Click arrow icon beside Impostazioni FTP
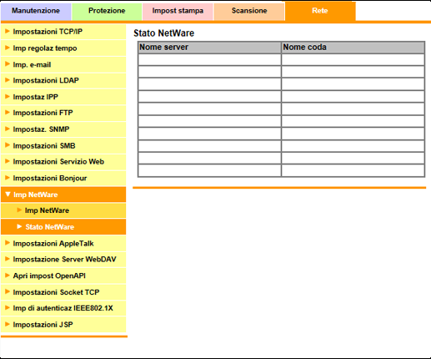This screenshot has width=431, height=359. 8,112
